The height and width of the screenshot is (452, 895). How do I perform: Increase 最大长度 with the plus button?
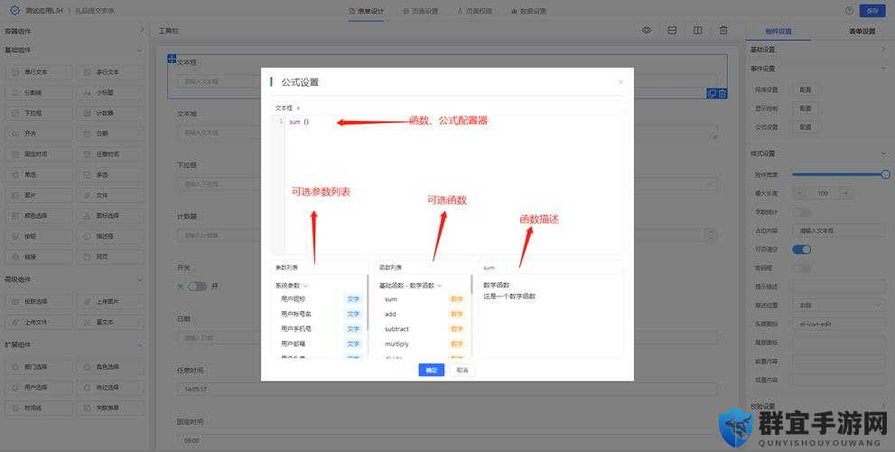pyautogui.click(x=846, y=193)
